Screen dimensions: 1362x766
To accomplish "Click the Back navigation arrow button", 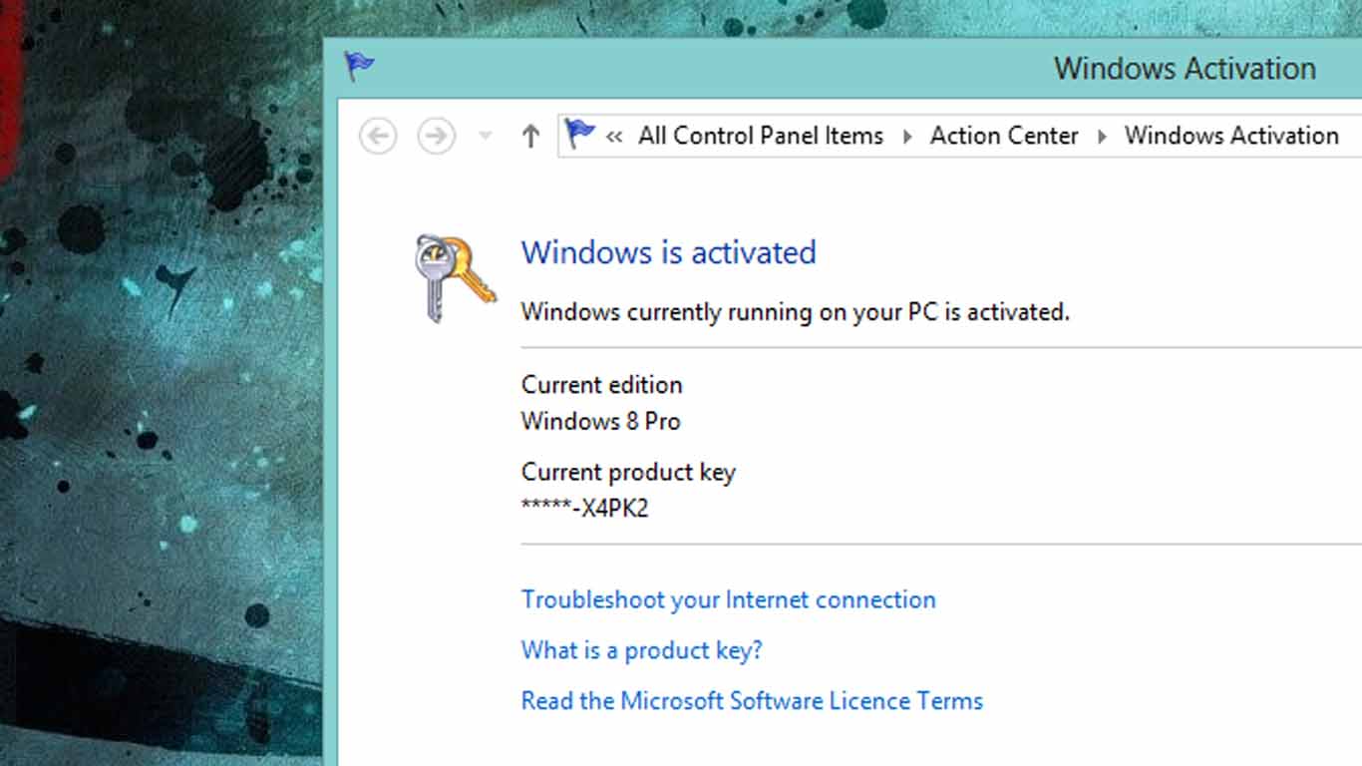I will coord(378,136).
